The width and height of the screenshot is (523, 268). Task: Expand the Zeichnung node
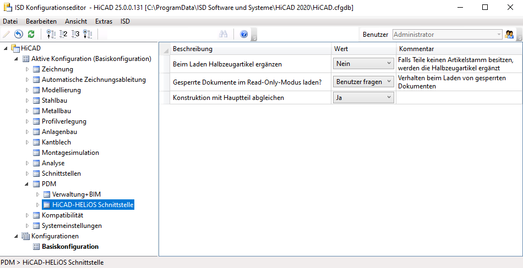click(28, 69)
